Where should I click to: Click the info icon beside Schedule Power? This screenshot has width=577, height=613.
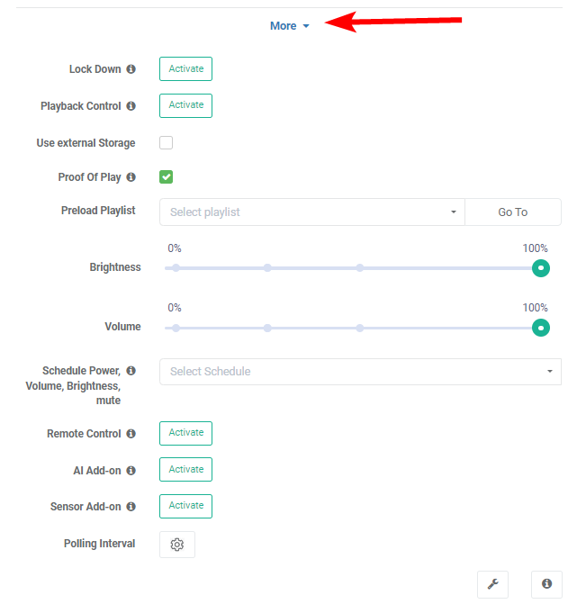pos(131,371)
